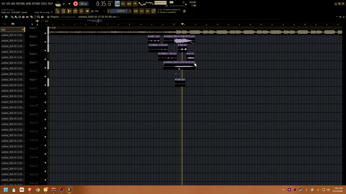Image resolution: width=346 pixels, height=194 pixels.
Task: Mute Track 5 with its green dot
Action: pyautogui.click(x=45, y=68)
